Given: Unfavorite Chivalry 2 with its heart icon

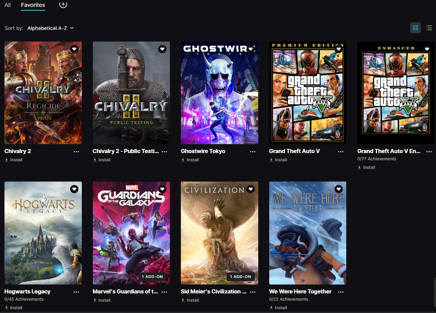Looking at the screenshot, I should coord(74,49).
